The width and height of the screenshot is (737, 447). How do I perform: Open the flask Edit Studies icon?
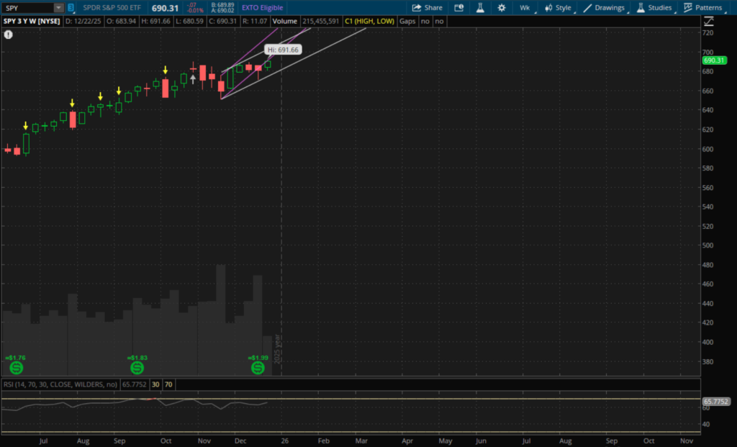[x=481, y=7]
